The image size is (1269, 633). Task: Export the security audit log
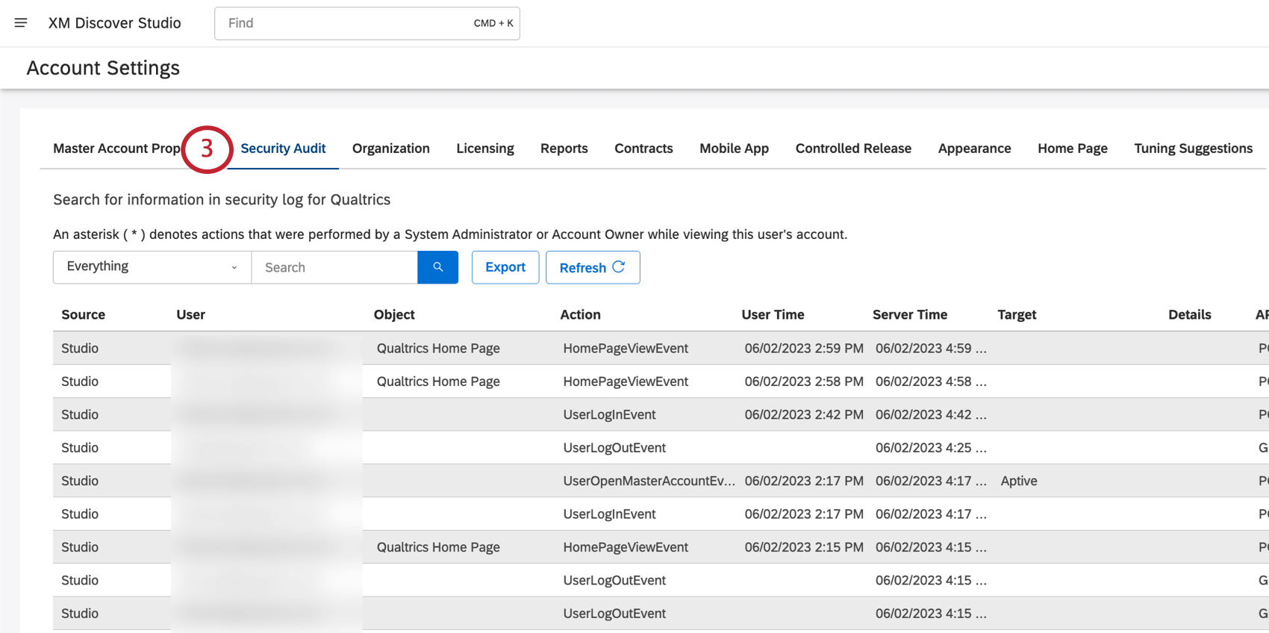505,267
